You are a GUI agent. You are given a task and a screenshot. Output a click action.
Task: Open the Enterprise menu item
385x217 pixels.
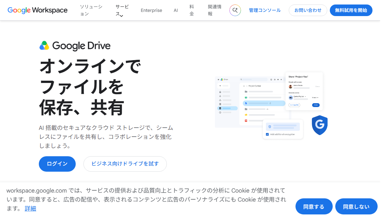[151, 10]
